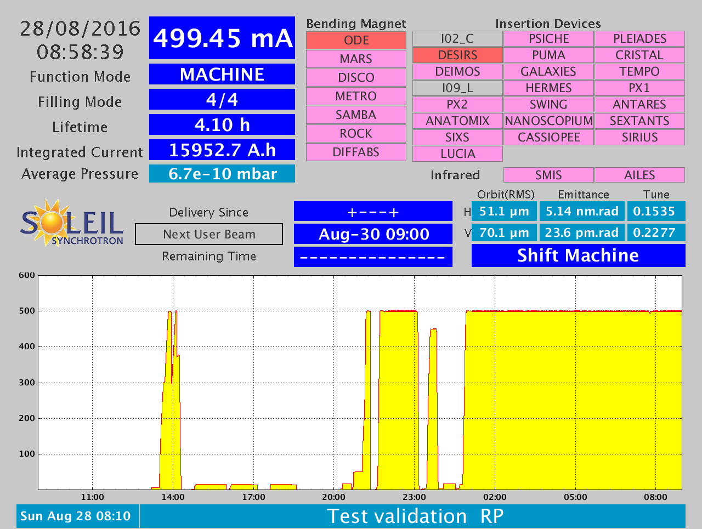Click the PUMA beamline box
Viewport: 702px width, 529px height.
548,55
